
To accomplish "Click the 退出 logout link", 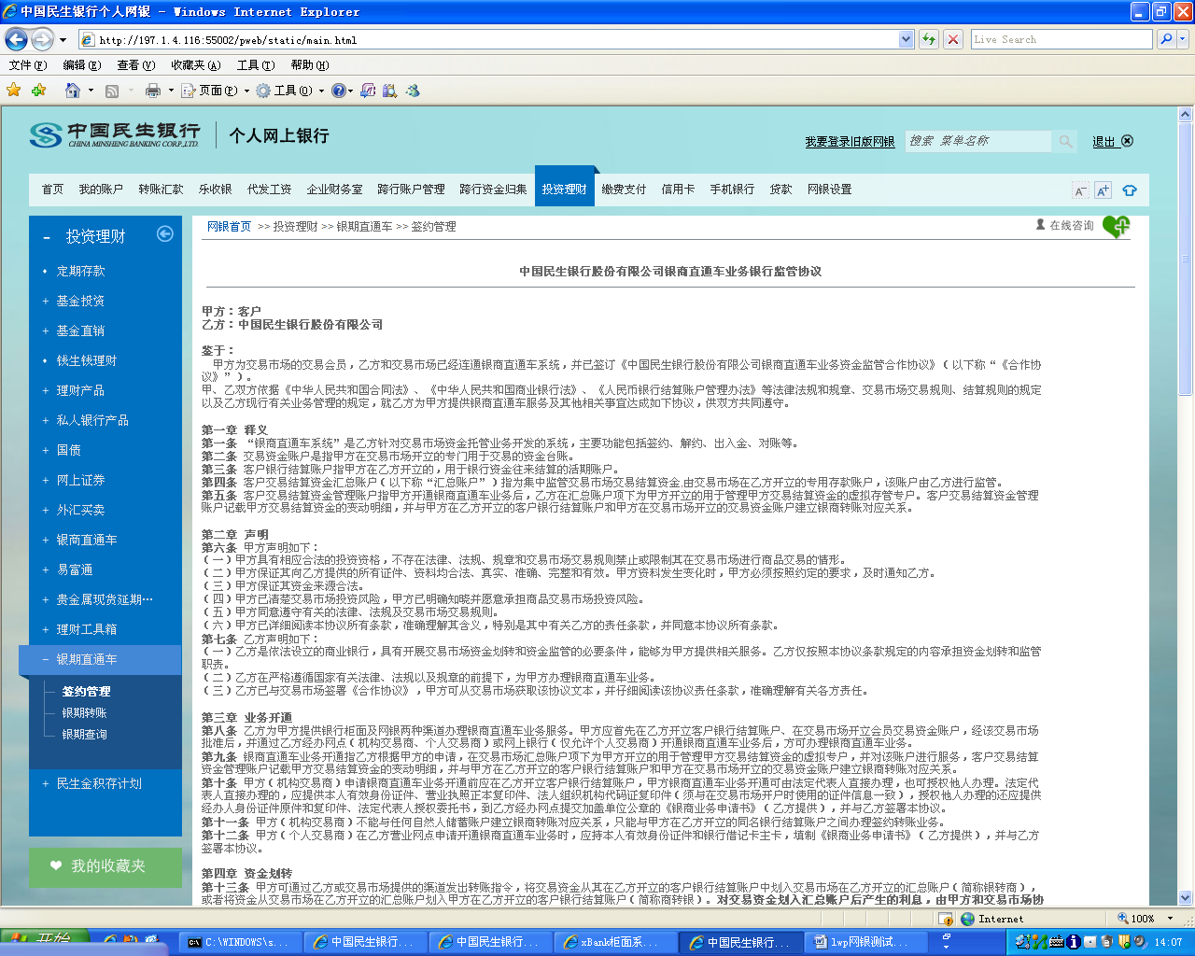I will click(x=1104, y=142).
